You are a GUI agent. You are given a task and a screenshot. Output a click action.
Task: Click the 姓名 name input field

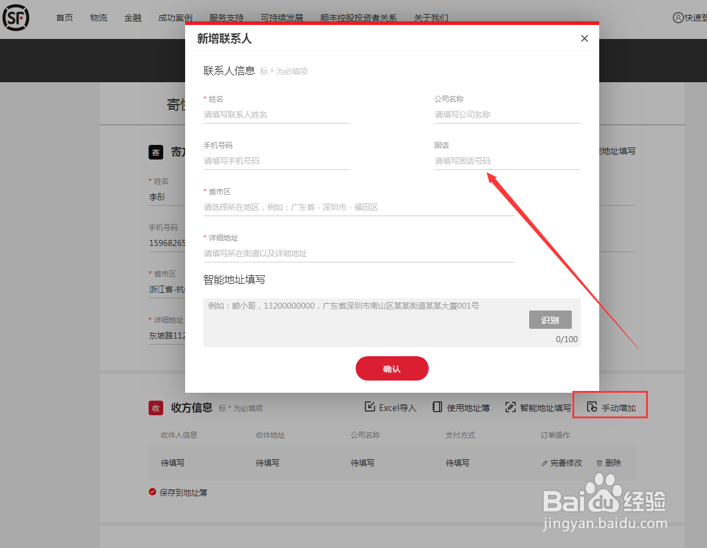pyautogui.click(x=276, y=114)
